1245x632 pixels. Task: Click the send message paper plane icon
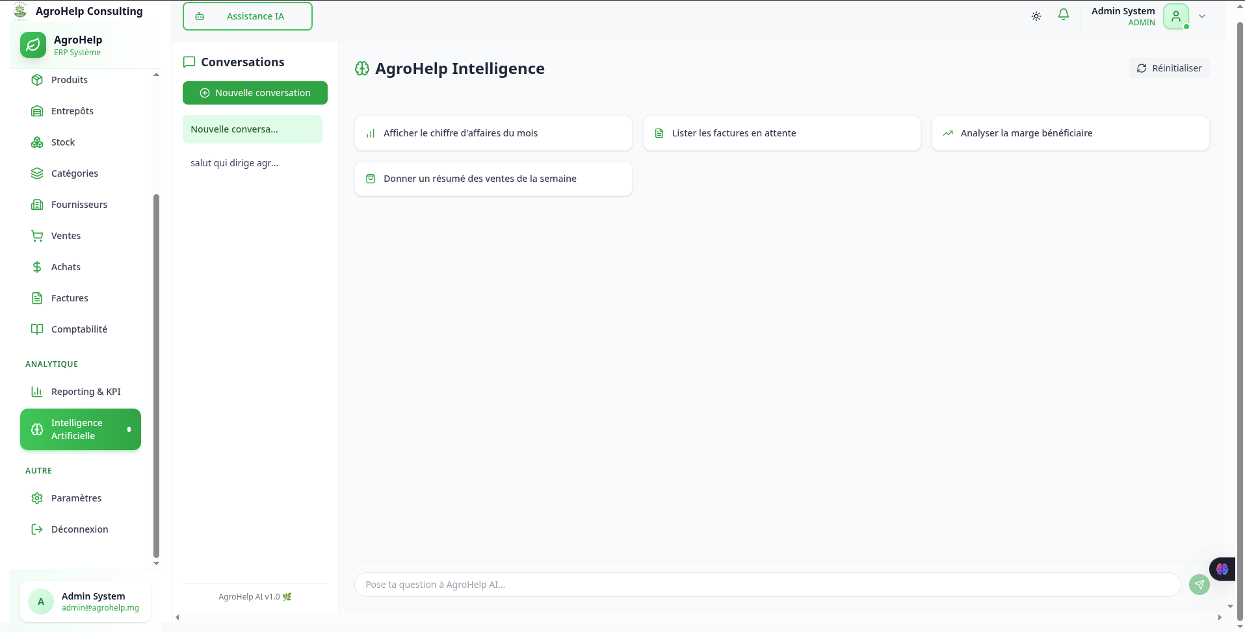point(1199,585)
